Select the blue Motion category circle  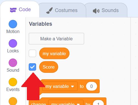point(13,24)
